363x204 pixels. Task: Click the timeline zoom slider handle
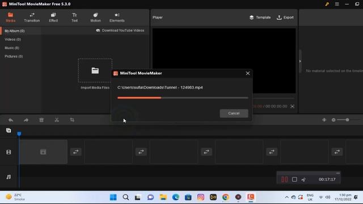pos(347,120)
